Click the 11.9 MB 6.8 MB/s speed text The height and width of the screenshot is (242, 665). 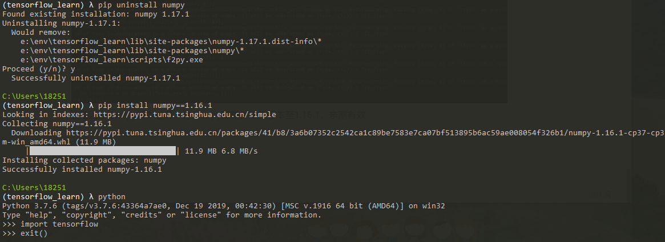[x=221, y=151]
